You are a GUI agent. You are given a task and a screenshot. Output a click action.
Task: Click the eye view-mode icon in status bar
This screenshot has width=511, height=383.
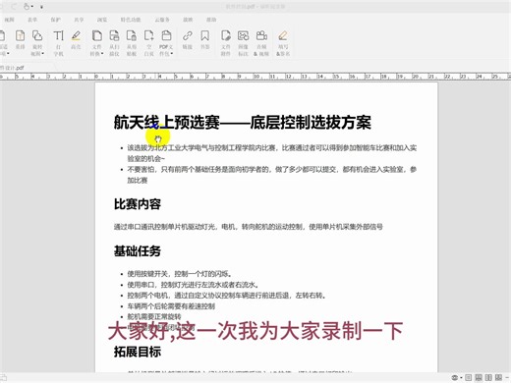[x=455, y=377]
